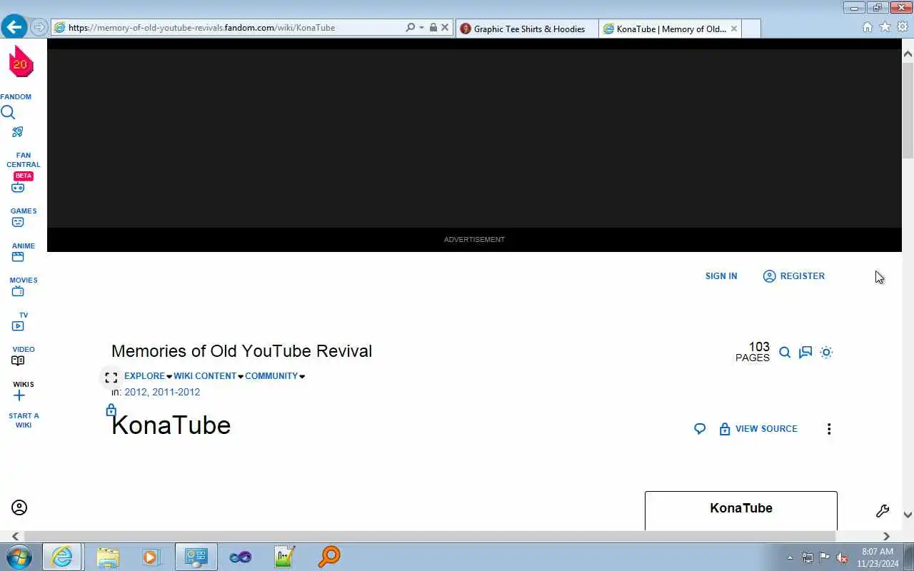Switch to Graphic Tee Shirts & Hoodies tab
914x571 pixels.
tap(527, 29)
